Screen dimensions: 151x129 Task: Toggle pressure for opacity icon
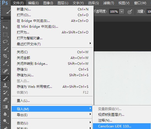pos(130,12)
